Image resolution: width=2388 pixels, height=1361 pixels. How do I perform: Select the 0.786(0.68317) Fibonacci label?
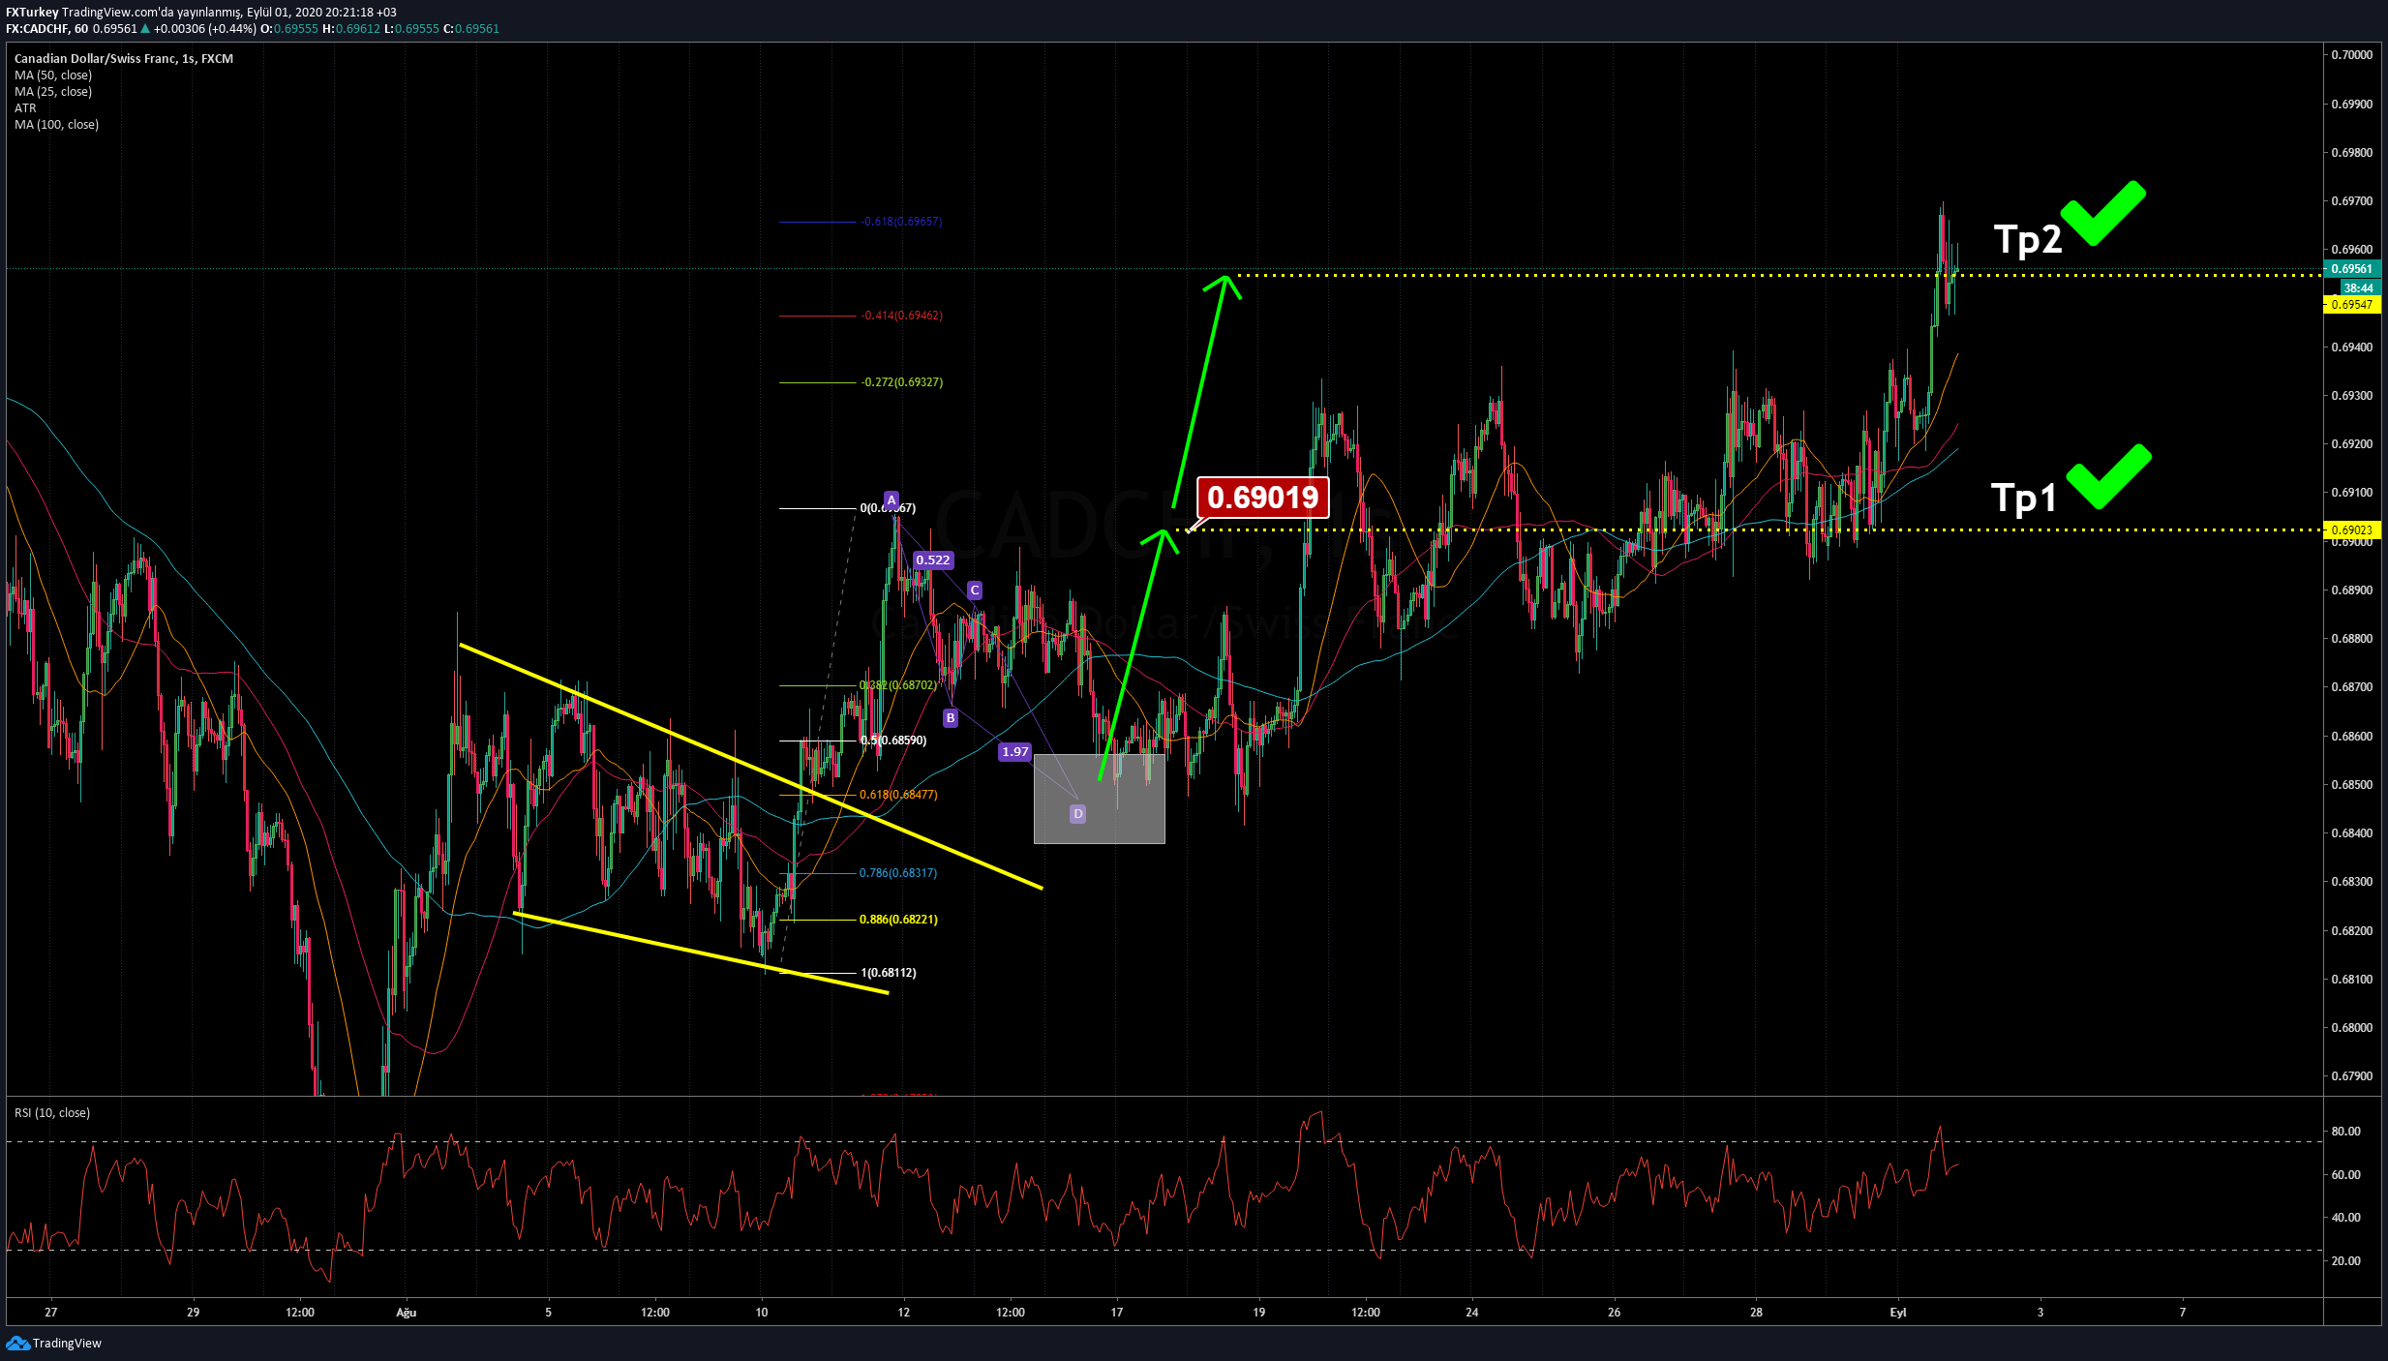(898, 873)
